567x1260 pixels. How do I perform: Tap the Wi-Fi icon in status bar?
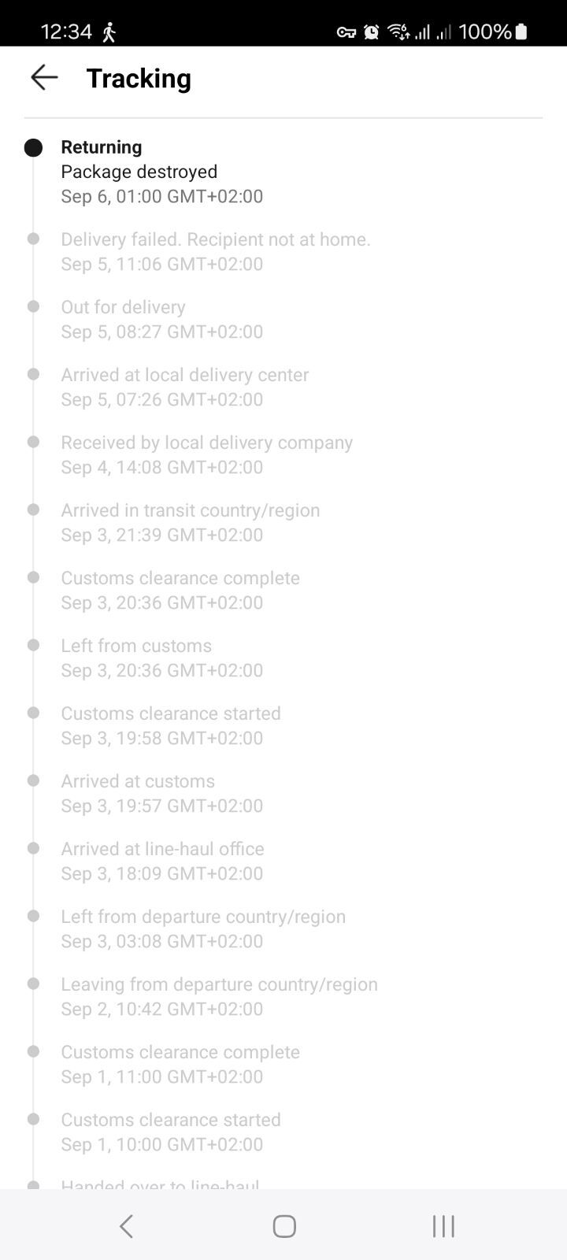(x=398, y=31)
